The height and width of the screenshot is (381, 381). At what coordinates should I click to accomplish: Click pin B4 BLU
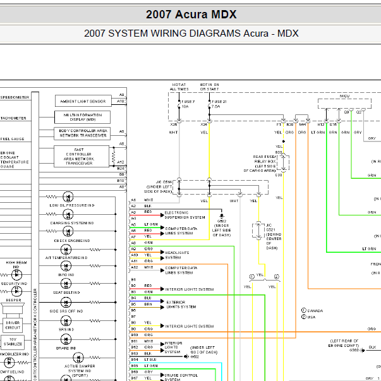coord(141,298)
